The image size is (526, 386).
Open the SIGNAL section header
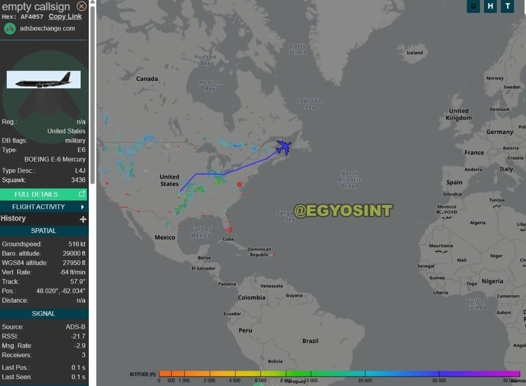tap(44, 314)
